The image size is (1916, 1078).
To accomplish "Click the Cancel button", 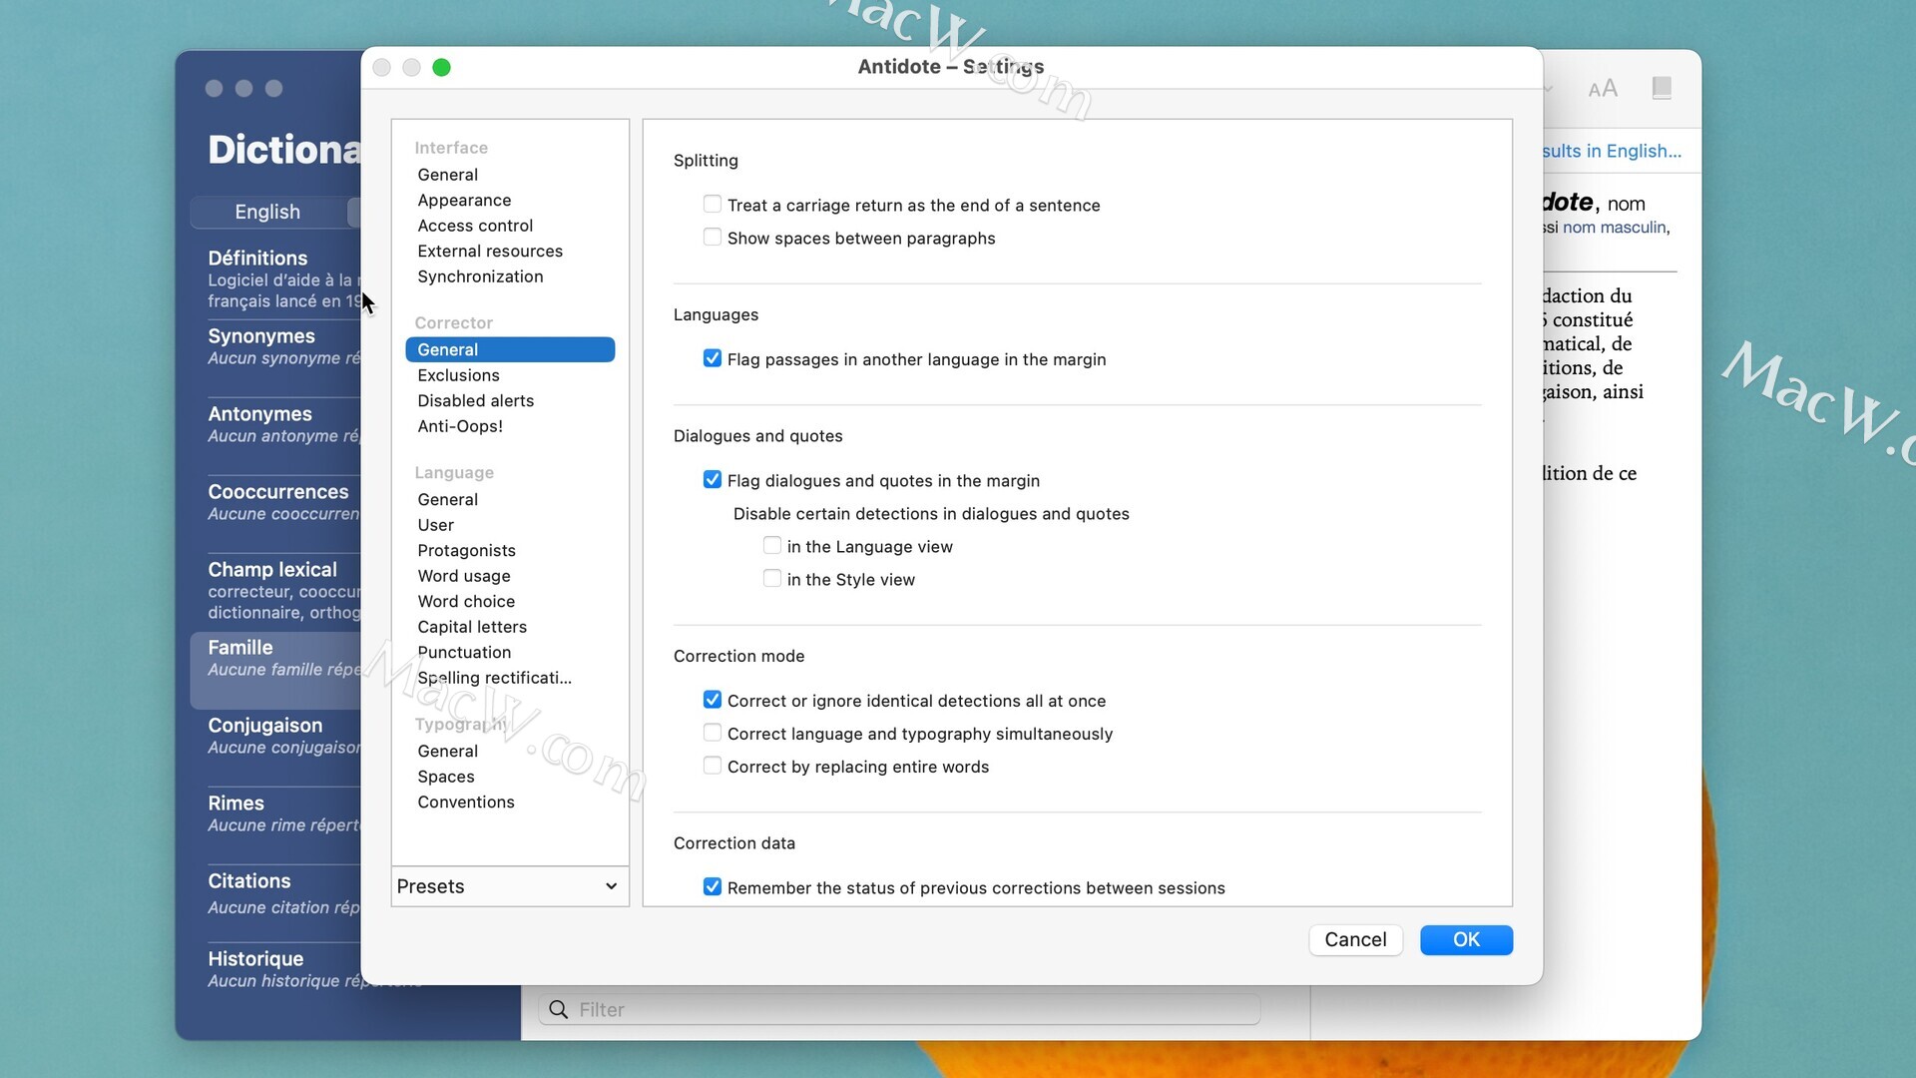I will click(x=1355, y=939).
